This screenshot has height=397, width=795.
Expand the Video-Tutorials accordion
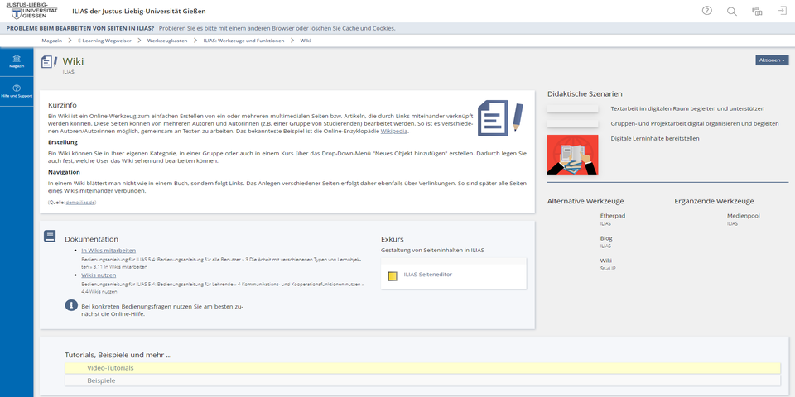(422, 367)
